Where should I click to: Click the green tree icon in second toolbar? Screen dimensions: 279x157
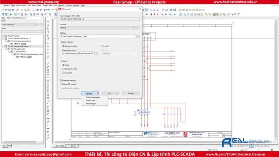click(10, 14)
